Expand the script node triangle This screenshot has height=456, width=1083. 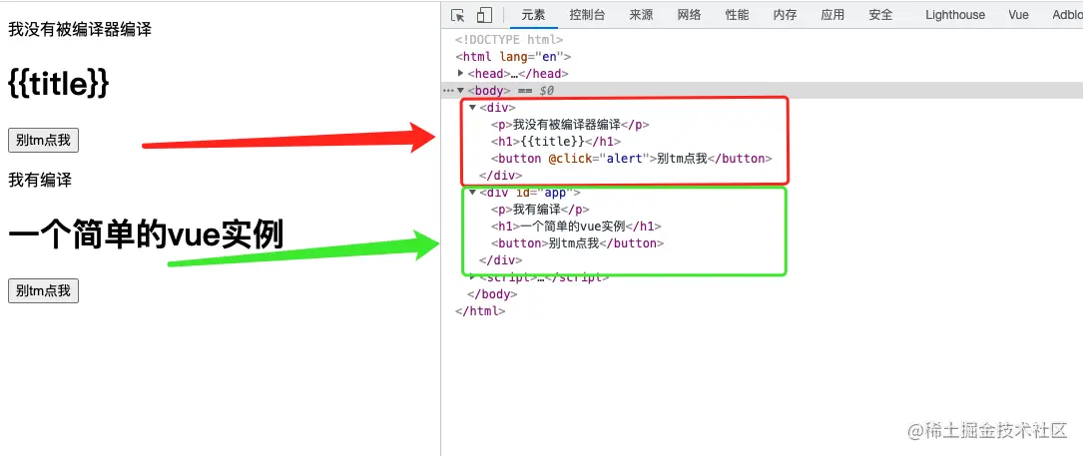472,277
